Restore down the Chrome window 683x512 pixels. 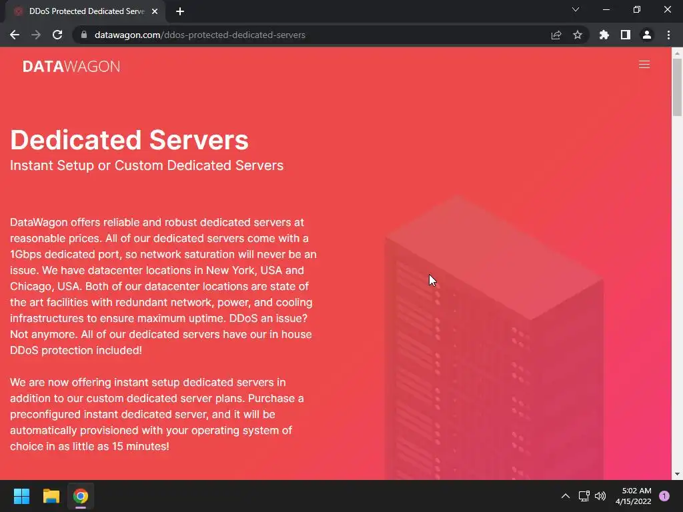637,9
